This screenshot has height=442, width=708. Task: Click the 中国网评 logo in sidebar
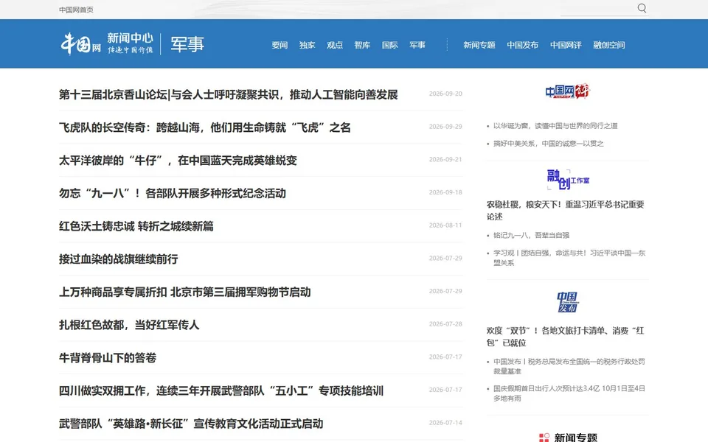[x=567, y=91]
